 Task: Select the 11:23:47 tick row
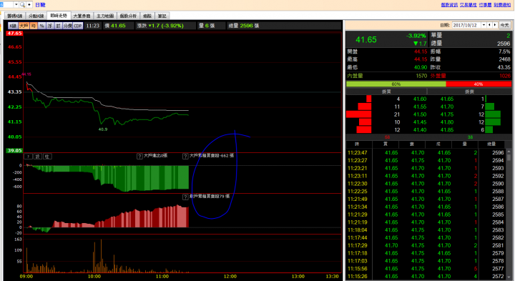coord(426,152)
